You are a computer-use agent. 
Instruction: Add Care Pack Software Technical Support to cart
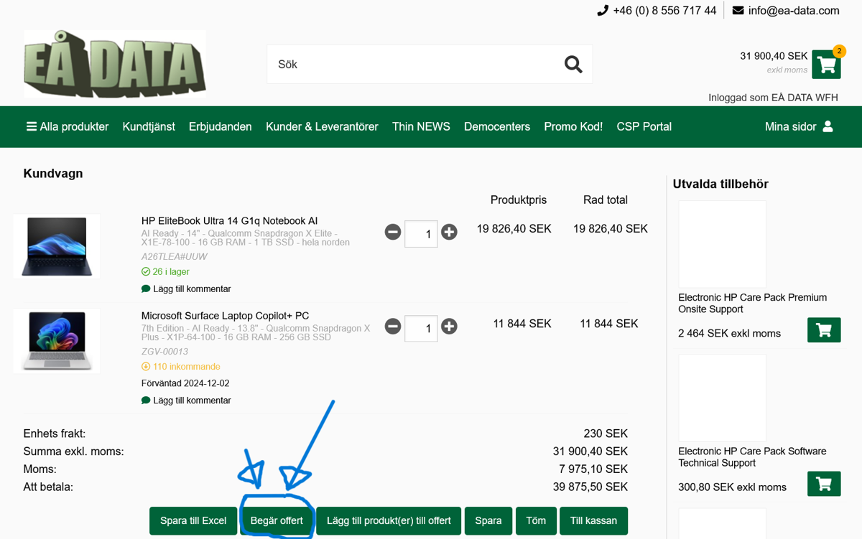824,484
